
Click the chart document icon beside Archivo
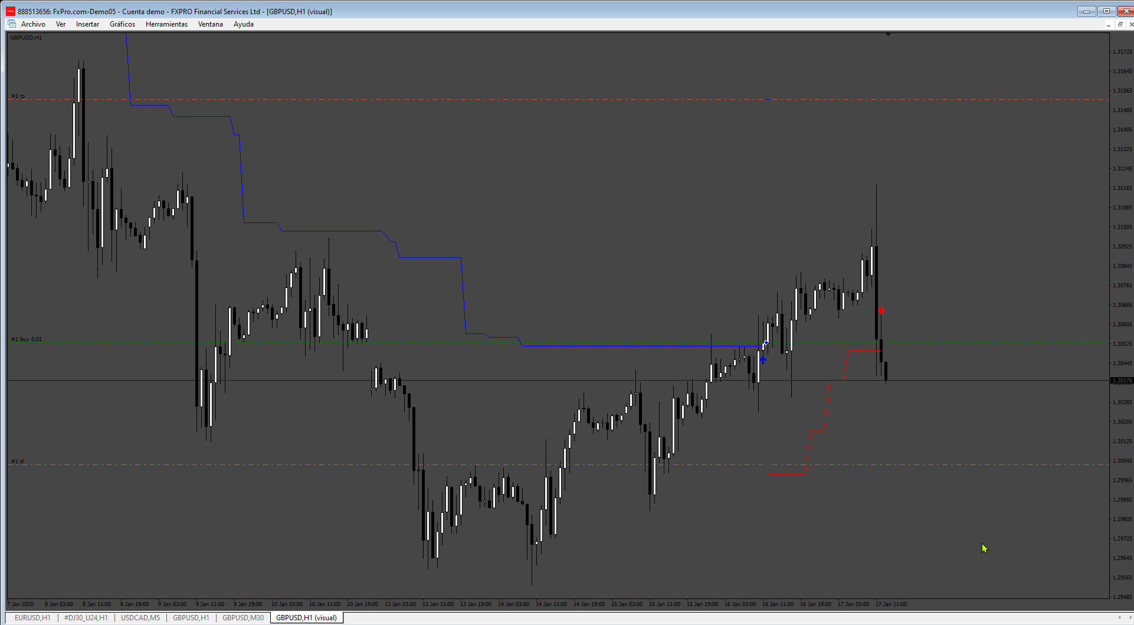(x=12, y=24)
